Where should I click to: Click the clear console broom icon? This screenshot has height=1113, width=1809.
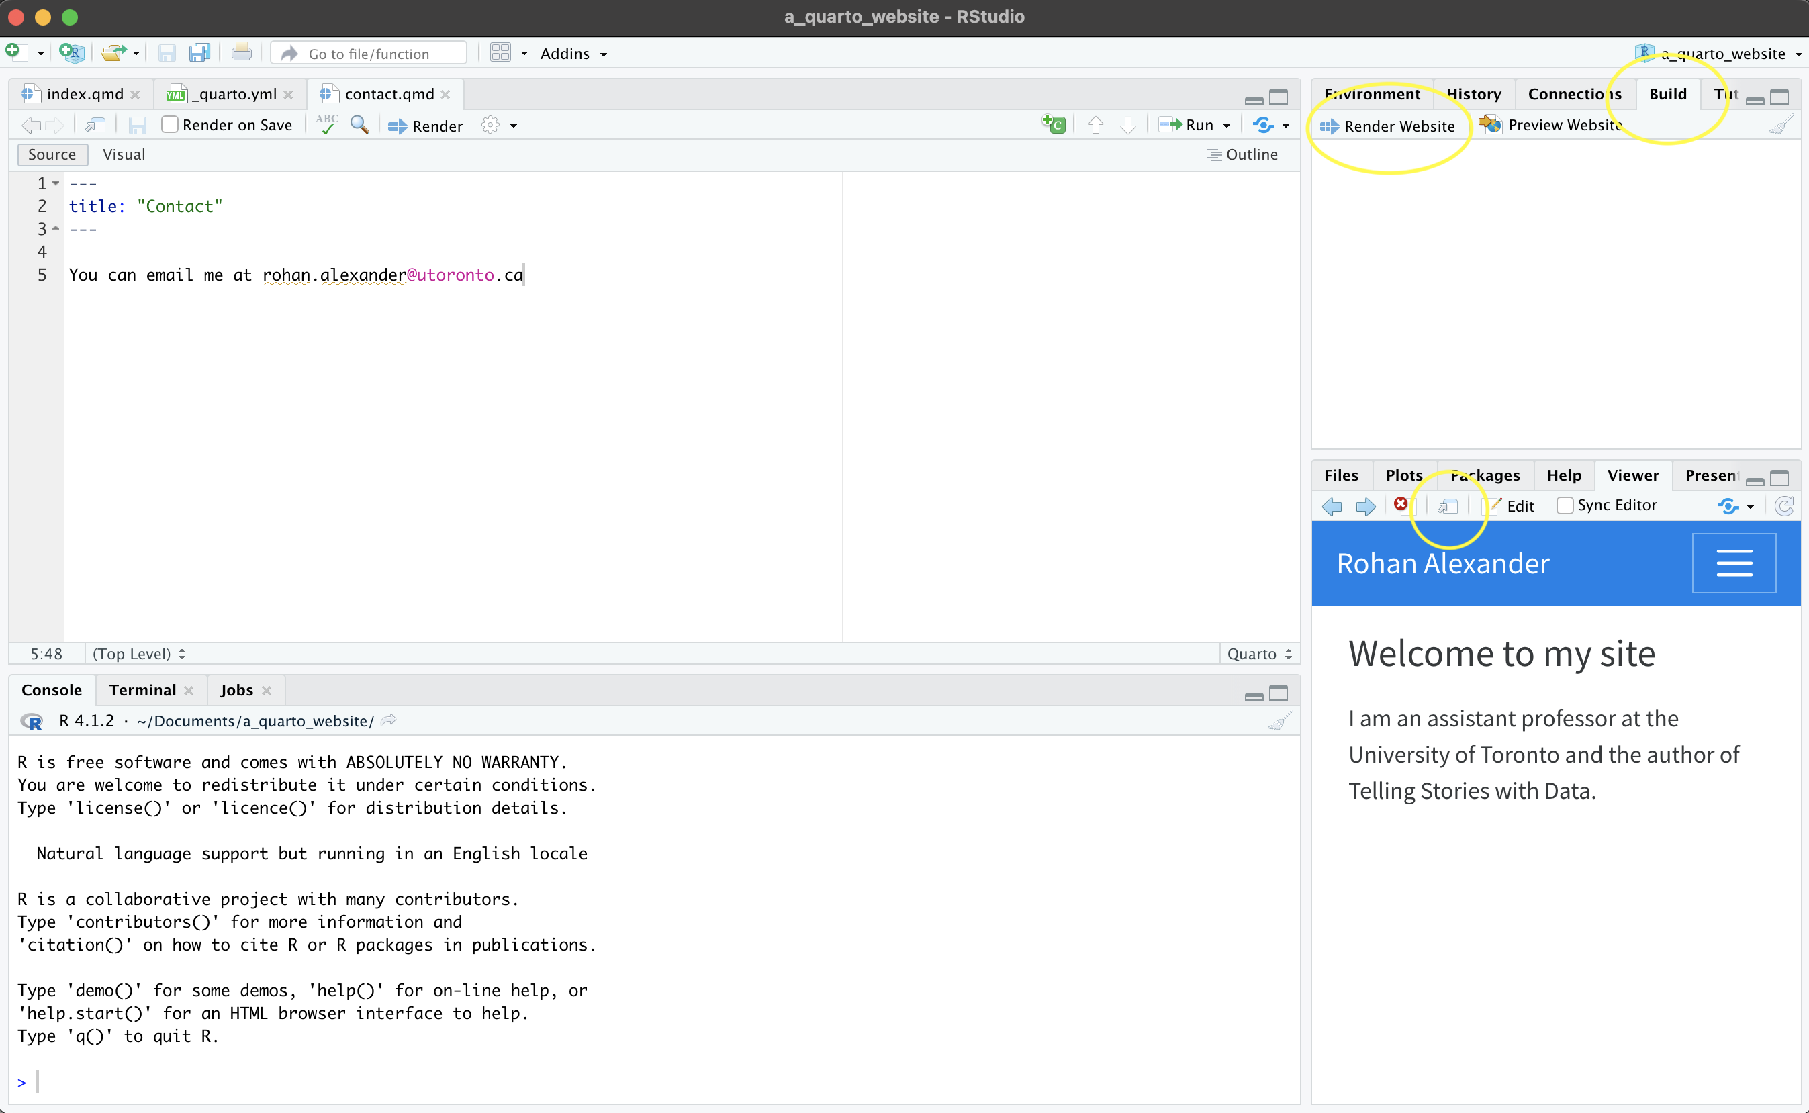point(1281,721)
